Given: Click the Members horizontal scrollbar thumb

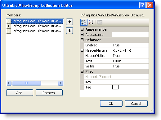Looking at the screenshot, I should [26, 83].
